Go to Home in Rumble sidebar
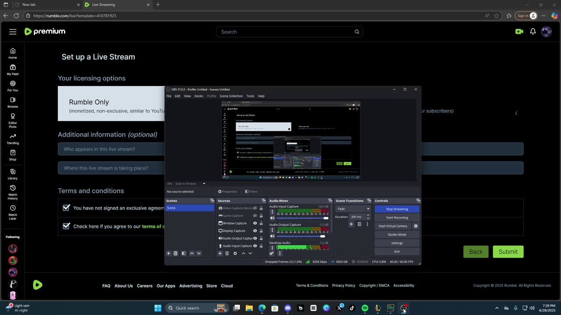 [13, 53]
